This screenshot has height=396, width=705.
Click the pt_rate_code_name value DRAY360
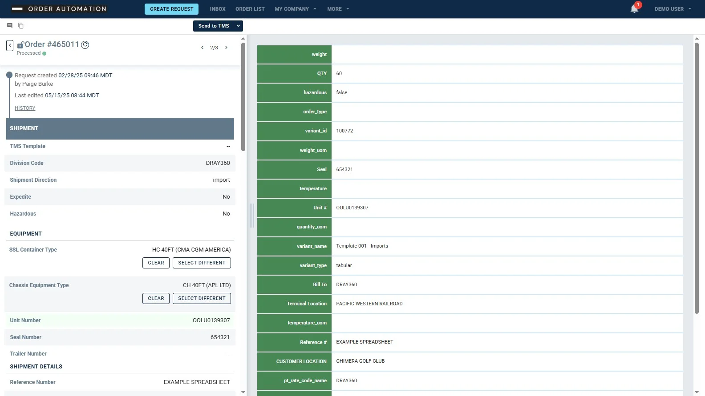tap(347, 380)
